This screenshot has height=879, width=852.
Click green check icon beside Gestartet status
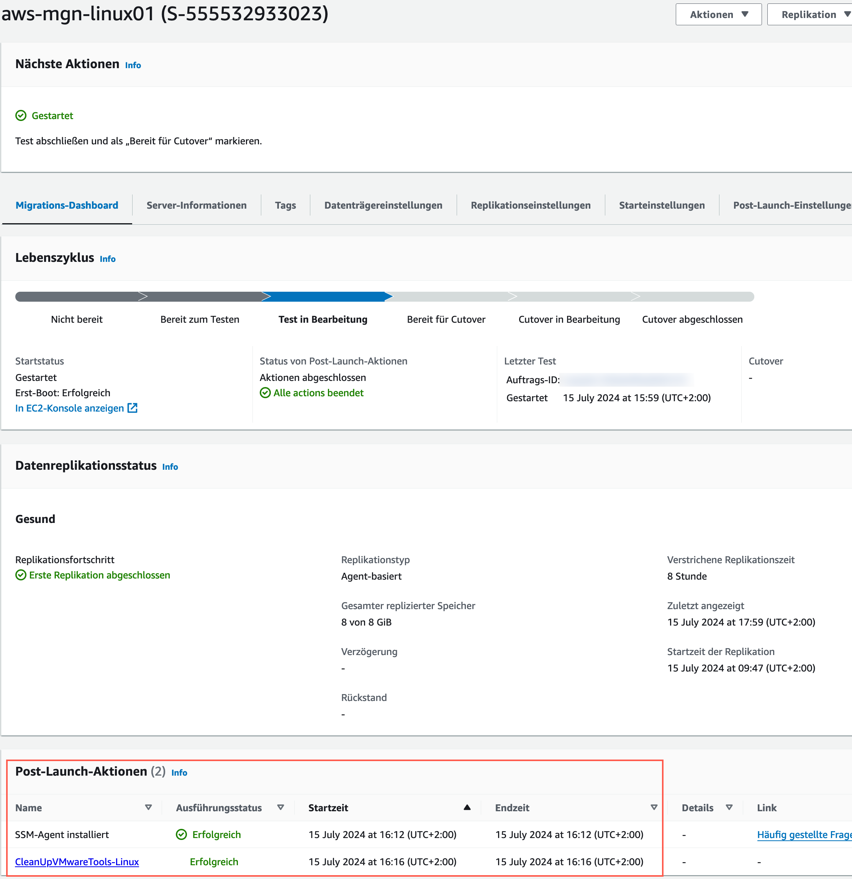(21, 116)
